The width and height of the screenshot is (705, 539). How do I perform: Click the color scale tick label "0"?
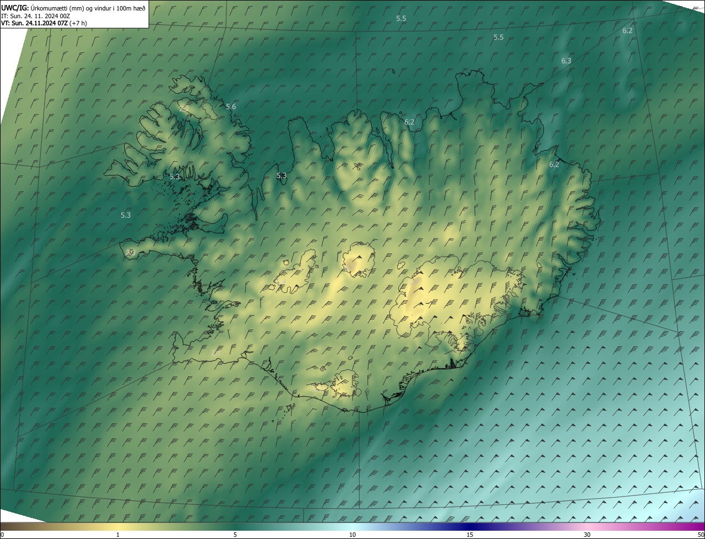[x=2, y=535]
